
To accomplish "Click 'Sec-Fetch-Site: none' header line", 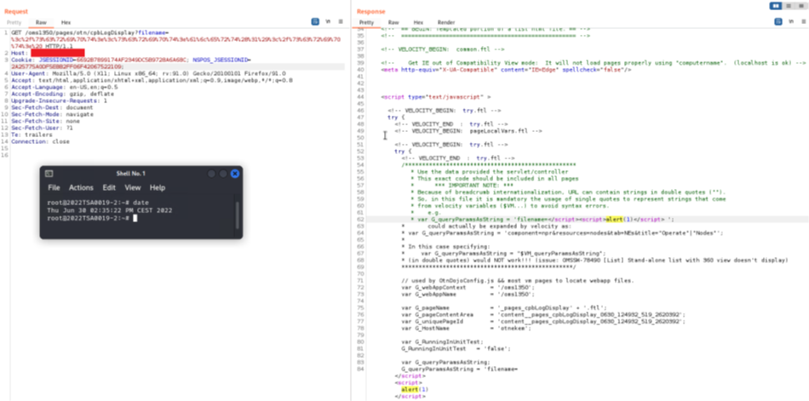I will coord(45,120).
